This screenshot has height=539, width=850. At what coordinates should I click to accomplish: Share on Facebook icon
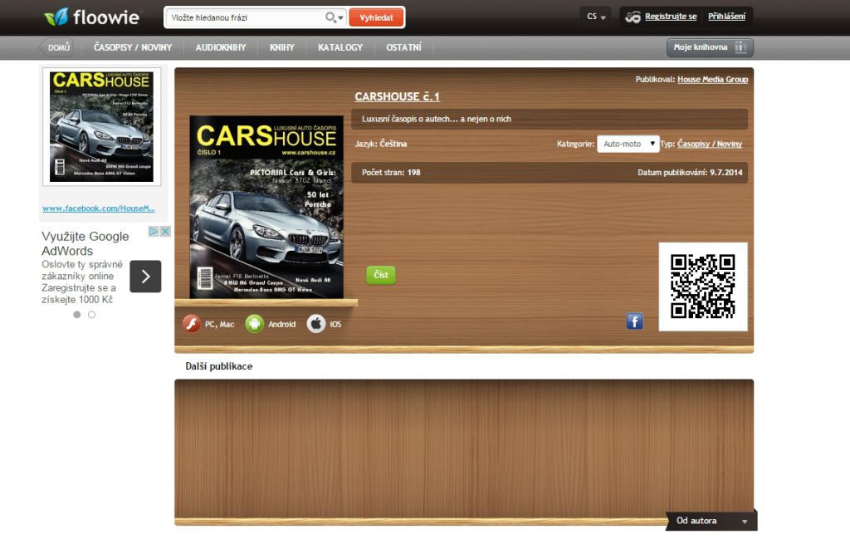point(635,321)
